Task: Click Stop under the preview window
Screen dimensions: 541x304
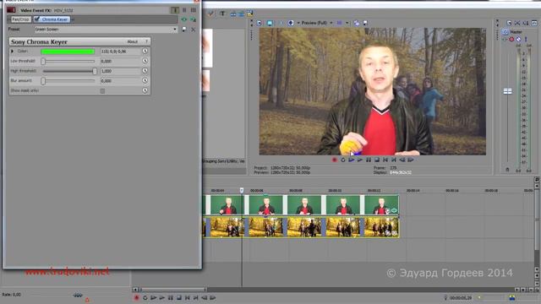Action: tap(377, 160)
